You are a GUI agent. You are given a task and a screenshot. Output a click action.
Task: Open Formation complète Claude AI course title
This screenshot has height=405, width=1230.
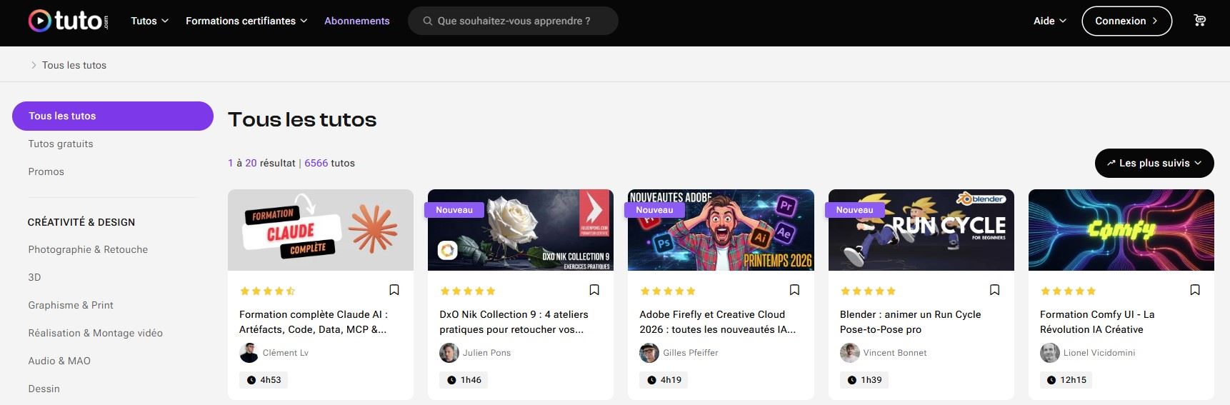coord(314,321)
